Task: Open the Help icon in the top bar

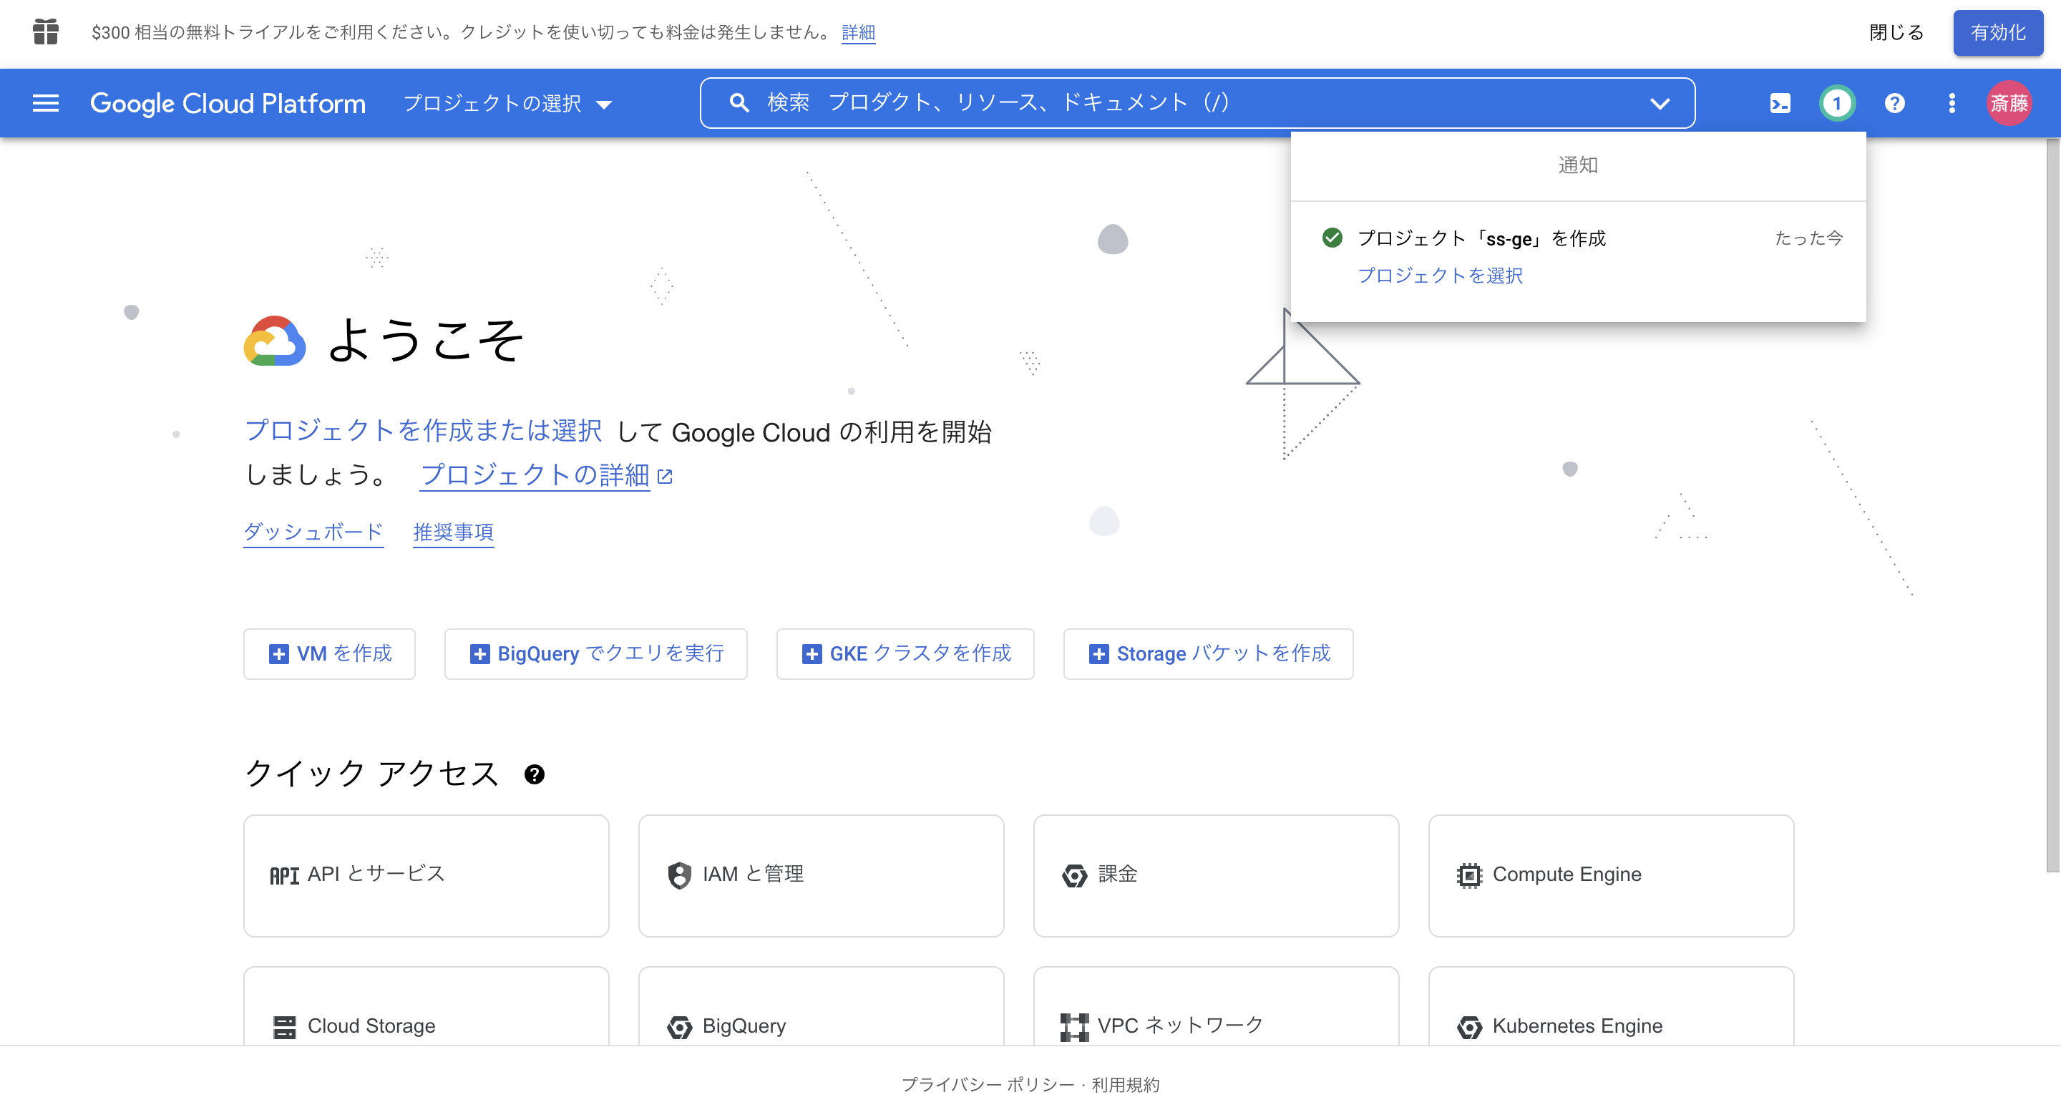Action: (1894, 102)
